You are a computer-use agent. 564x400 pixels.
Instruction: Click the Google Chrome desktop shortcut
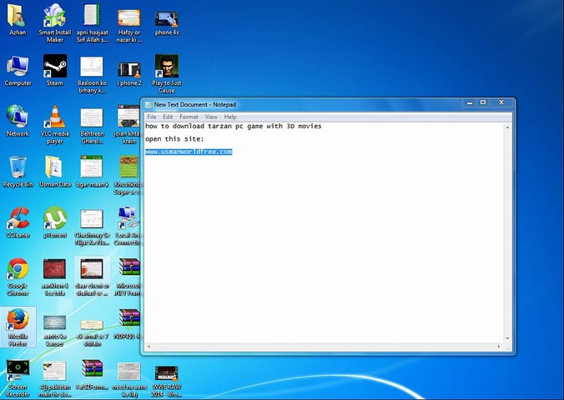pos(18,269)
